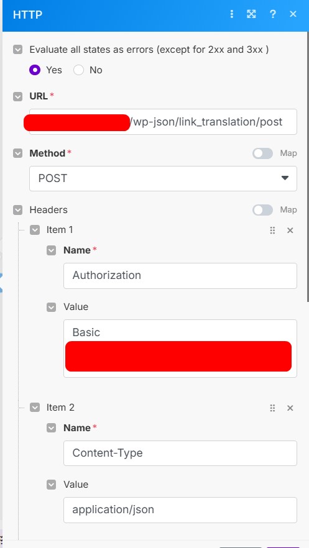Open the POST method dropdown

pos(163,178)
